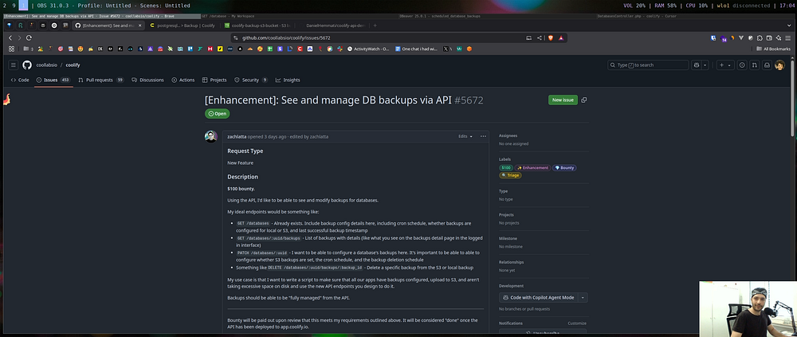Viewport: 797px width, 337px height.
Task: Open the orange cube bookmark icon
Action: [x=469, y=49]
